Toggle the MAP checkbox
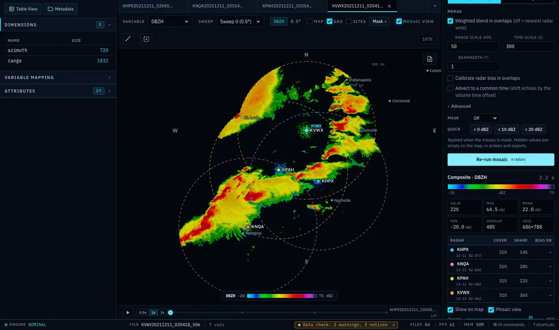 click(x=310, y=21)
